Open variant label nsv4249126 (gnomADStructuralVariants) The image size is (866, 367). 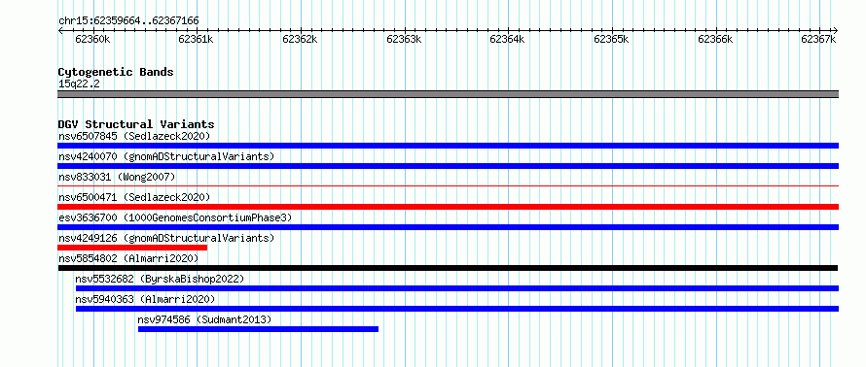point(166,238)
